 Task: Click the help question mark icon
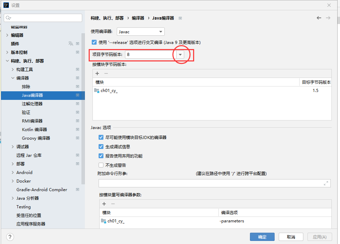pos(10,237)
